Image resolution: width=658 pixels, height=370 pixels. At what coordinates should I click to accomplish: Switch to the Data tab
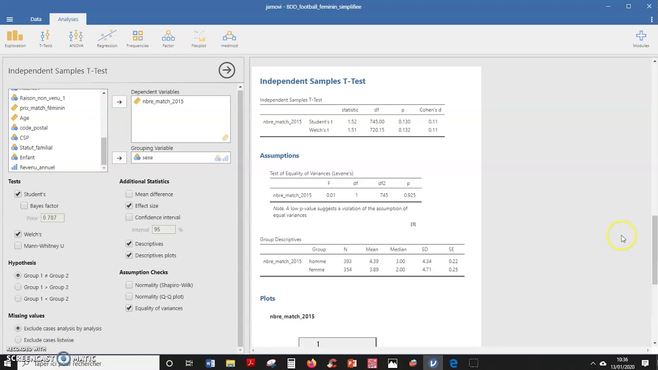(x=35, y=19)
